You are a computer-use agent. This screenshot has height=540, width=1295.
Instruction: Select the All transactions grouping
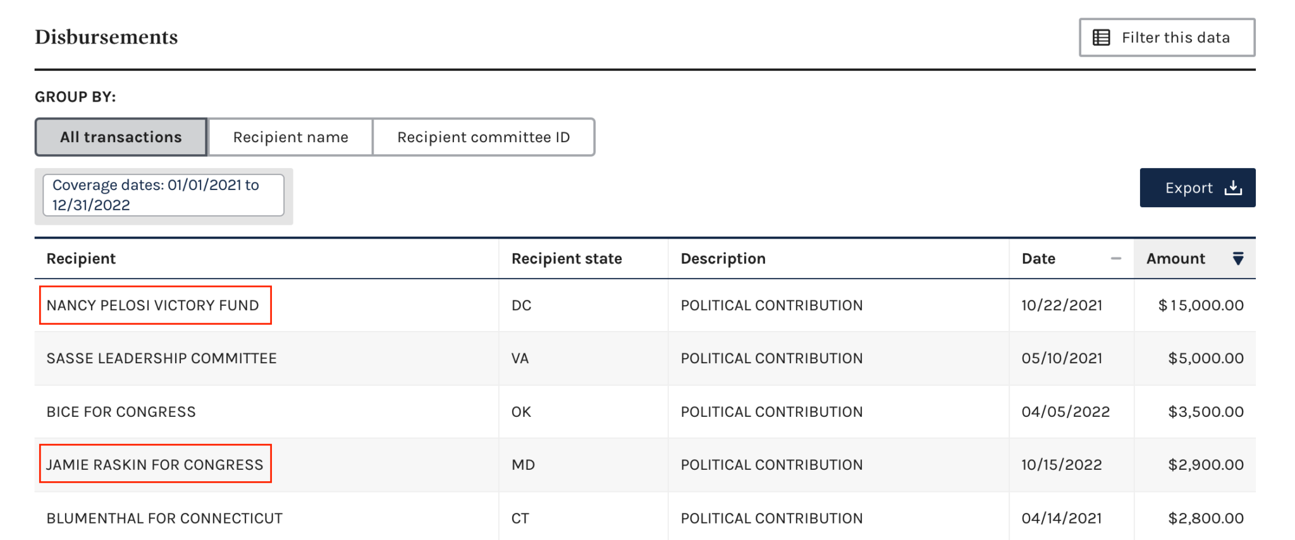coord(121,137)
